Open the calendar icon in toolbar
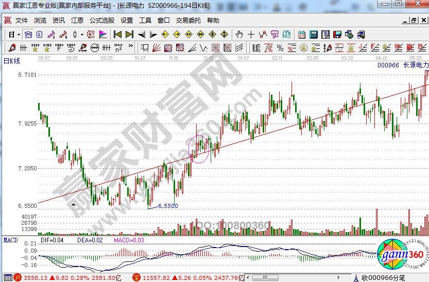This screenshot has height=282, width=429. click(x=301, y=34)
